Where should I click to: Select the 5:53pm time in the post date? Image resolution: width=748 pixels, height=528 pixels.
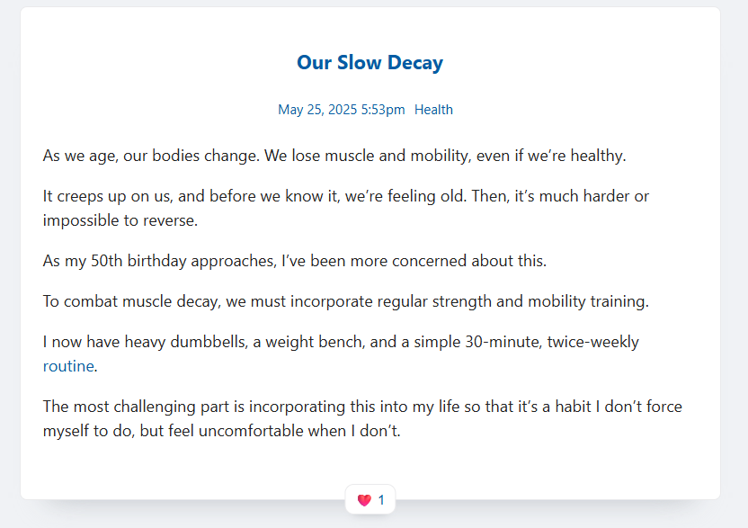383,110
